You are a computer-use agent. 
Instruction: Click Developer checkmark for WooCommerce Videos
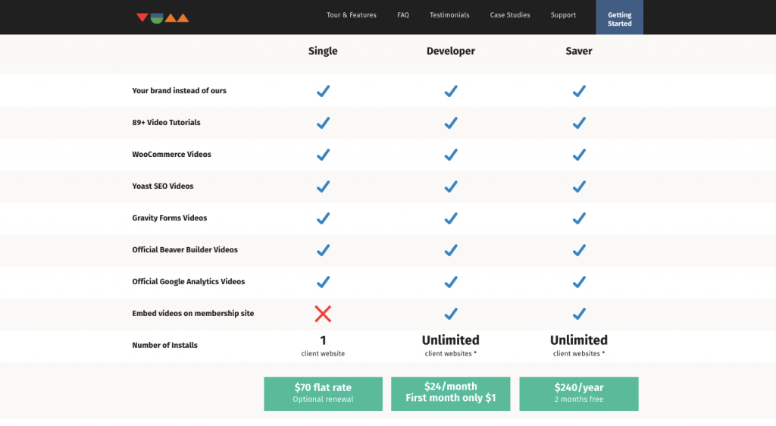[x=451, y=155]
